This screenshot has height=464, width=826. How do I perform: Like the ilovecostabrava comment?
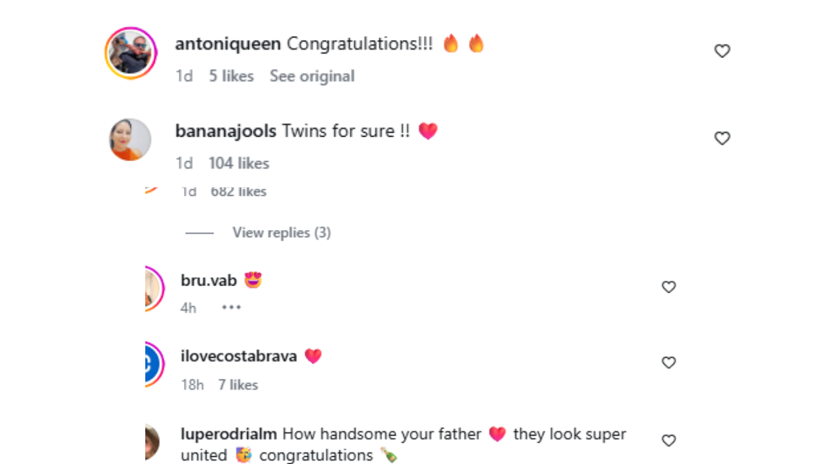coord(669,363)
